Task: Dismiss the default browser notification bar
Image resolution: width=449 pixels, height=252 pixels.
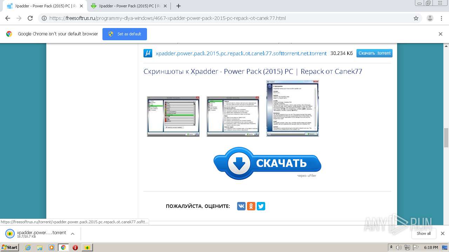Action: 441,34
